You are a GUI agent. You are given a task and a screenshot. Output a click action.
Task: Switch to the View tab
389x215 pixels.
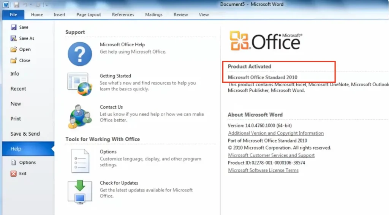204,15
